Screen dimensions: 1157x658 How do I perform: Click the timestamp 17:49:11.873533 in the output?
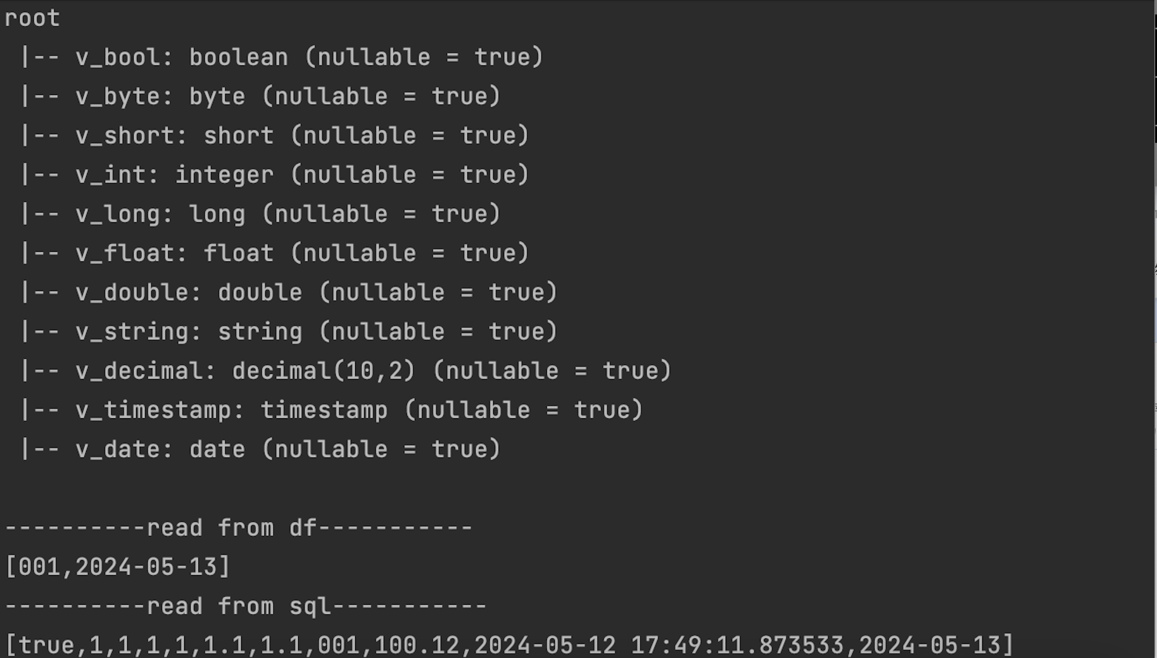pos(737,646)
